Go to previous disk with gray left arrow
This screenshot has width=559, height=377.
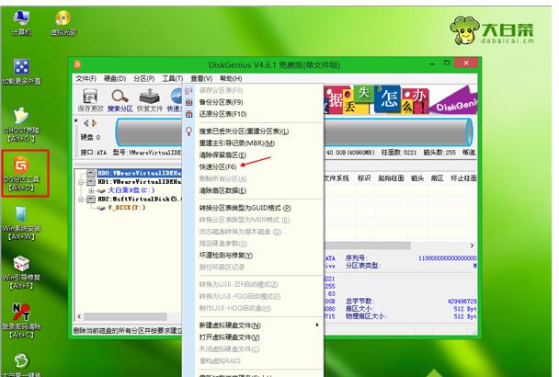[x=86, y=123]
